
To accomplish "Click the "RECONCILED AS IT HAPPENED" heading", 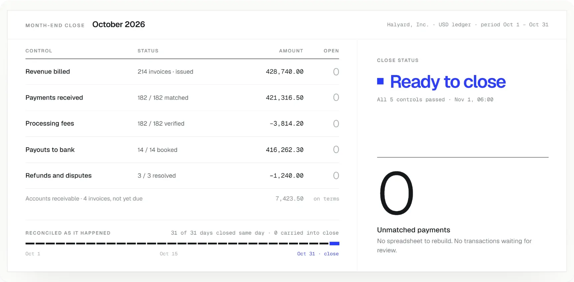I will (68, 233).
